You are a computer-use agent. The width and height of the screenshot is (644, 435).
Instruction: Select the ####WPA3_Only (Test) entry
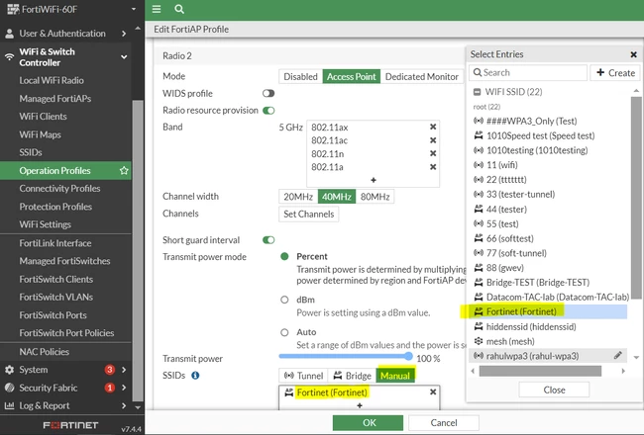(548, 121)
